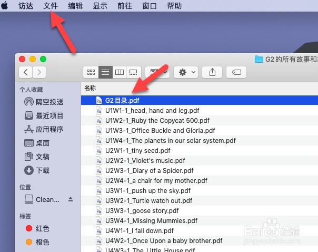
Task: Select U4W1-1_I fall down.pdf
Action: (200, 231)
